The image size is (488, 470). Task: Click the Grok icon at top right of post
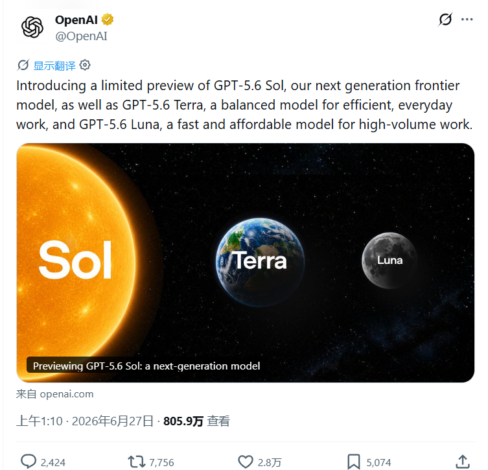coord(445,19)
